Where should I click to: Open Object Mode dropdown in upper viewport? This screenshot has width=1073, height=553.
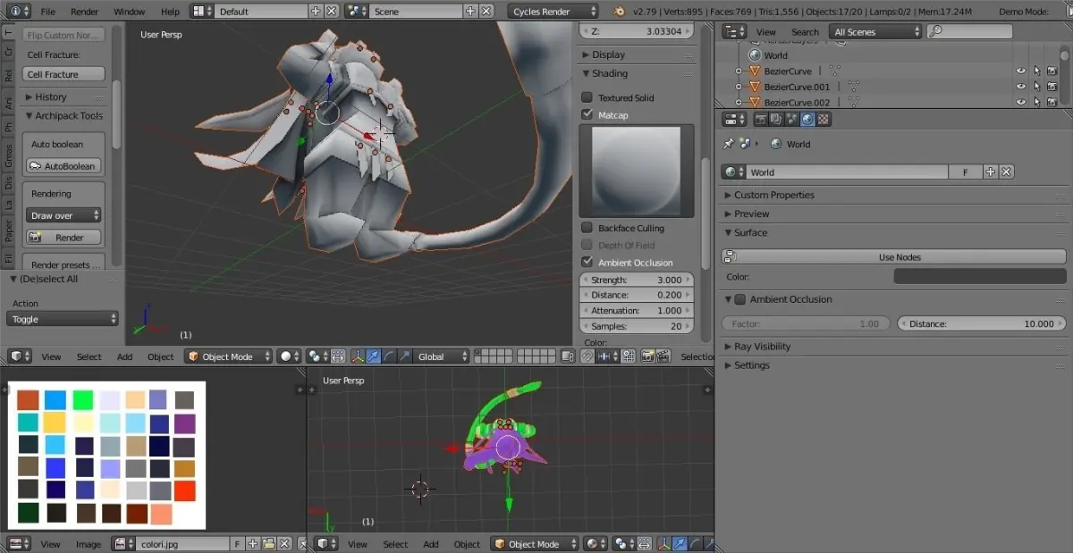[x=228, y=356]
